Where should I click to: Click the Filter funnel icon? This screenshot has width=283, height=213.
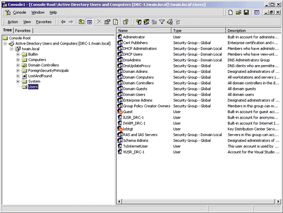click(x=162, y=22)
